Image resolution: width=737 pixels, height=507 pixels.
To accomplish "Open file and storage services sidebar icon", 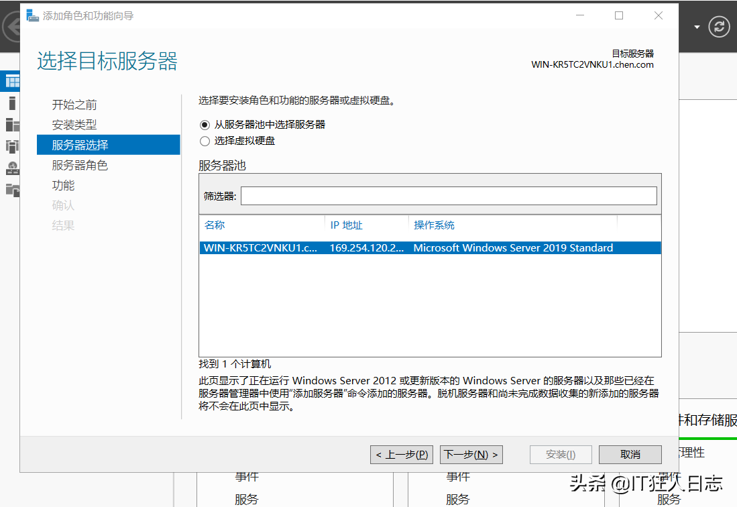I will pyautogui.click(x=13, y=189).
